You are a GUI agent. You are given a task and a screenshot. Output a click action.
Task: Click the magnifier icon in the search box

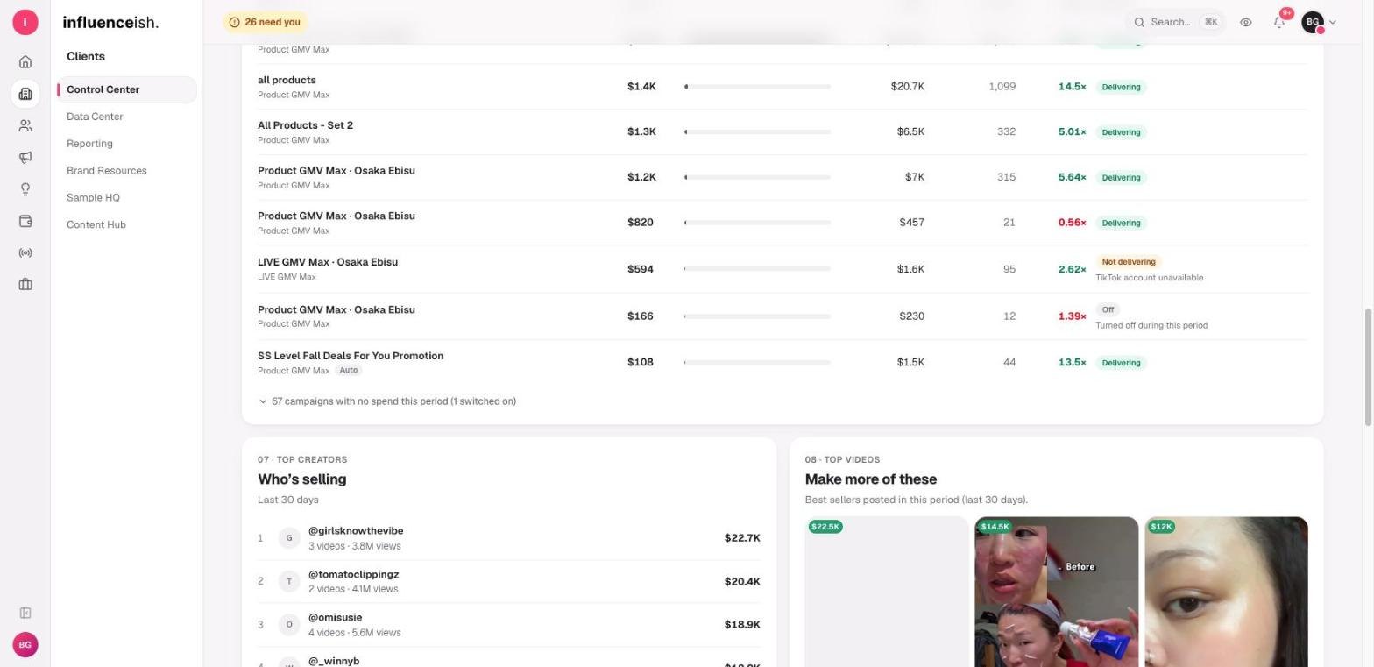click(x=1139, y=22)
